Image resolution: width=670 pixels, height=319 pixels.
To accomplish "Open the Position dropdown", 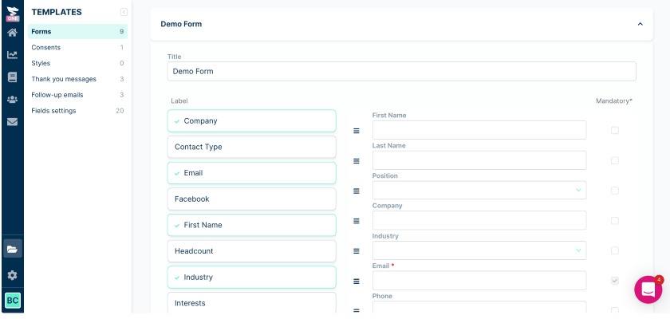I will tap(479, 191).
